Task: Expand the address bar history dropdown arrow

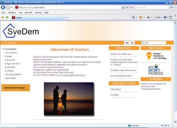Action: click(x=123, y=8)
